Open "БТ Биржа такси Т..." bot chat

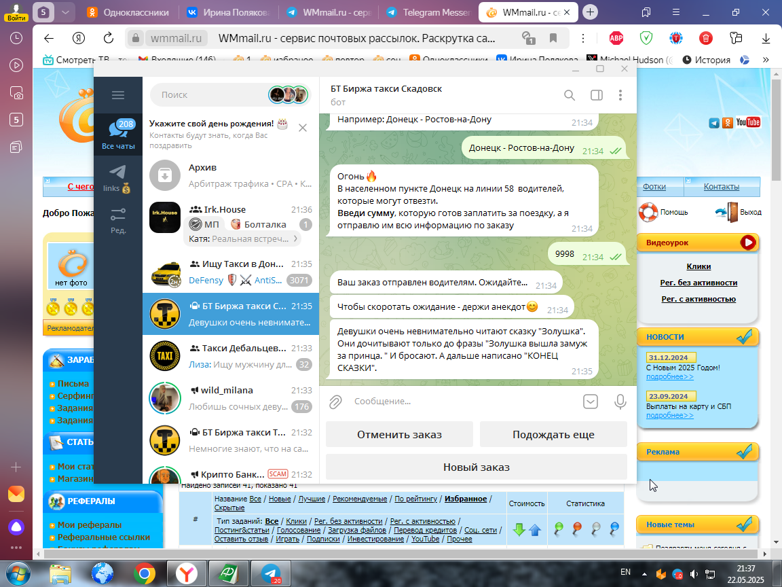tap(230, 440)
